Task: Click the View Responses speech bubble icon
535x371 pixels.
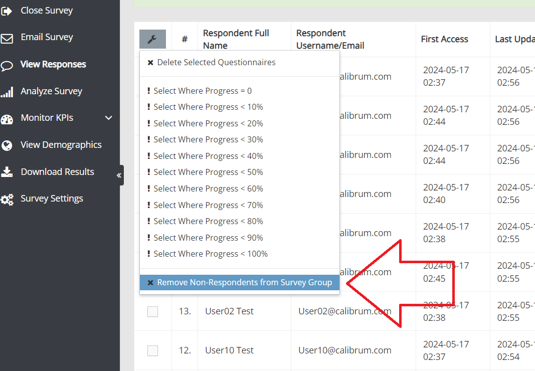Action: coord(7,65)
